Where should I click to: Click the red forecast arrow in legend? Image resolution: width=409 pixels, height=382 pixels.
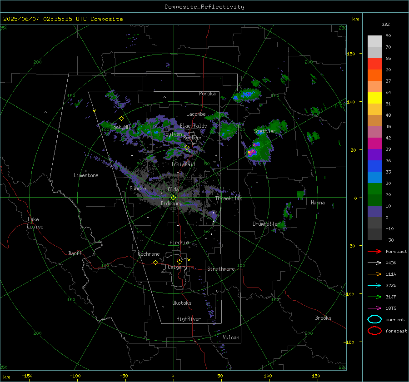pos(374,251)
